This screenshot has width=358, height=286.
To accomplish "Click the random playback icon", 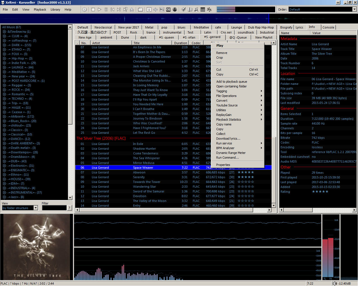I will 125,9.
